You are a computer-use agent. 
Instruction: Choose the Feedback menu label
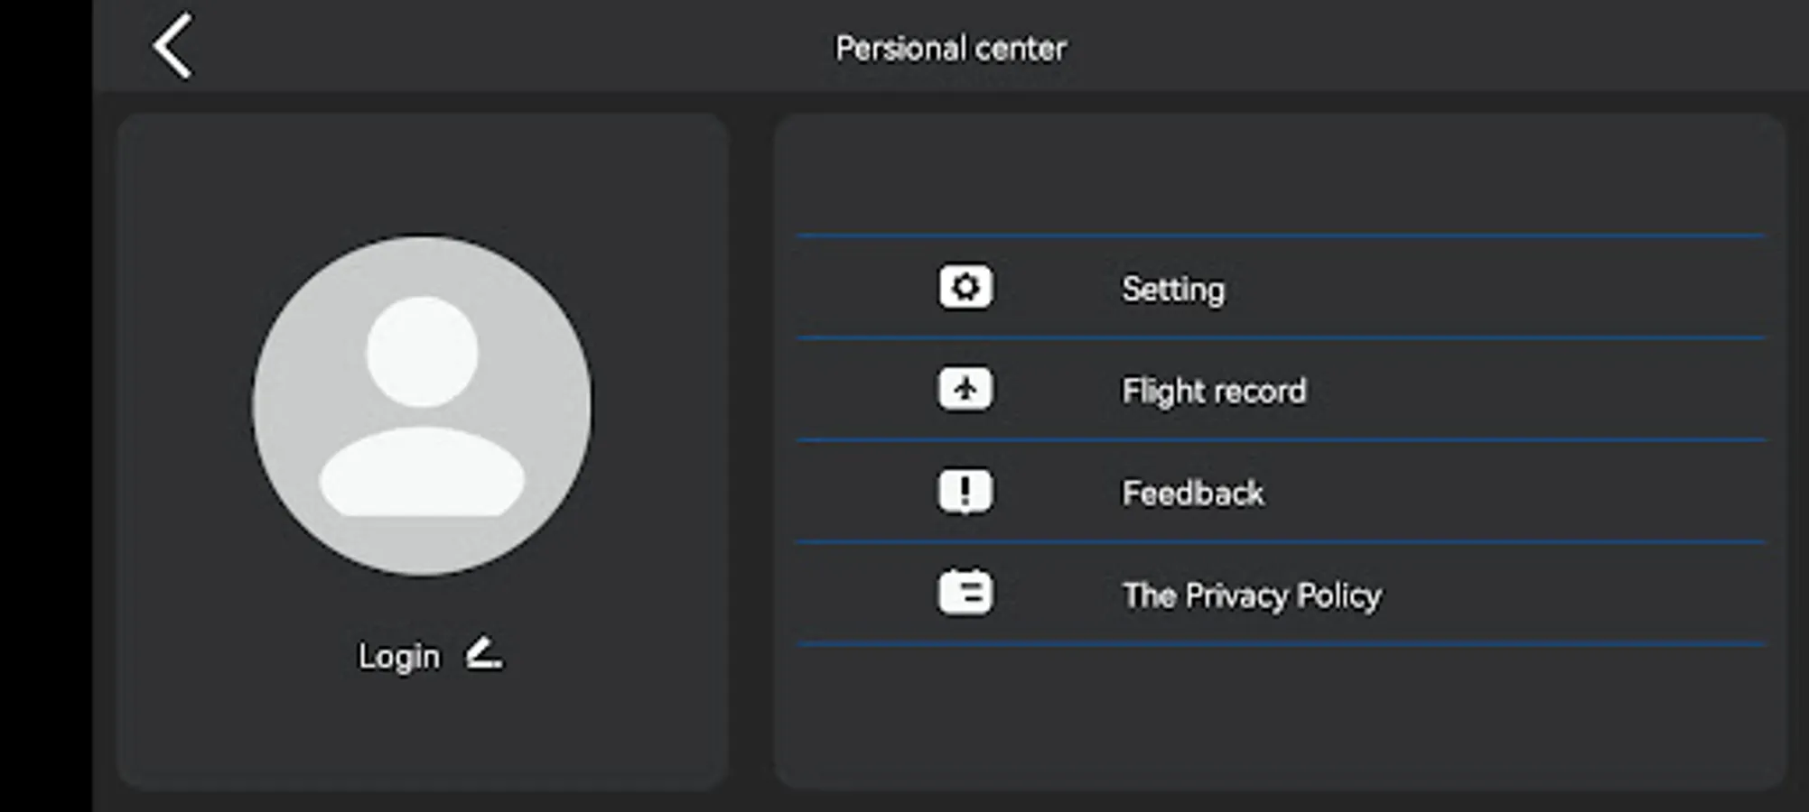(x=1192, y=494)
